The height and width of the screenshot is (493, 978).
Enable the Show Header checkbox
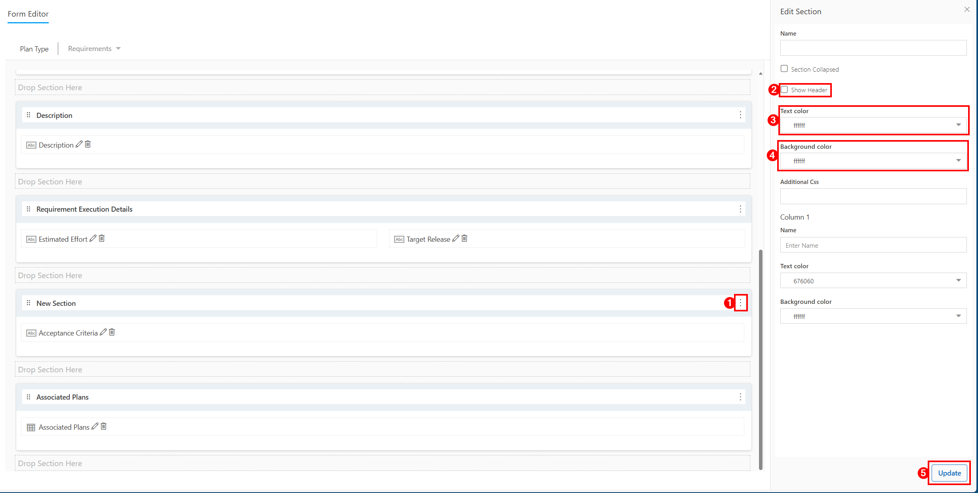click(x=784, y=89)
